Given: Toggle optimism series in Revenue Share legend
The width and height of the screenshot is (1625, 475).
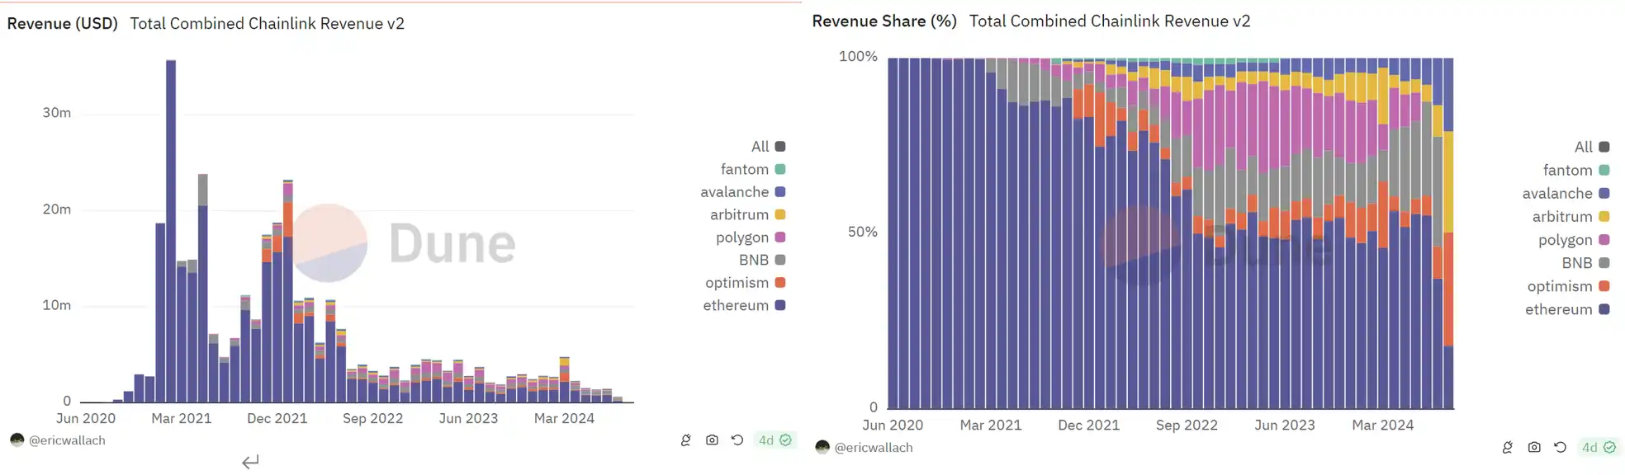Looking at the screenshot, I should click(x=1559, y=286).
